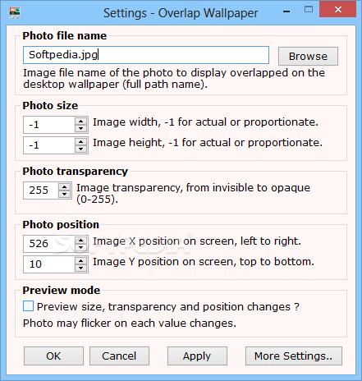Viewport: 362px width, 381px height.
Task: Click the 'Photo may flicker on each value changes.' text
Action: click(x=130, y=324)
